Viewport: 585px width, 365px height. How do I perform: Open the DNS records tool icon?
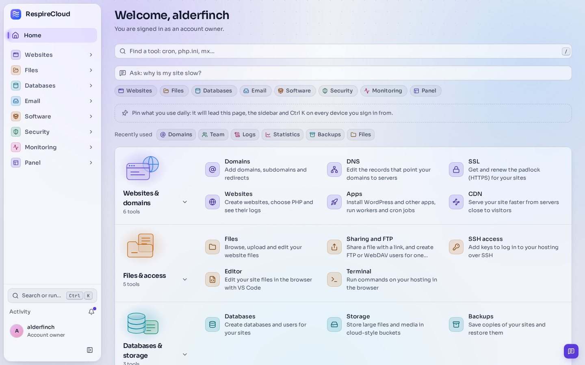tap(334, 170)
